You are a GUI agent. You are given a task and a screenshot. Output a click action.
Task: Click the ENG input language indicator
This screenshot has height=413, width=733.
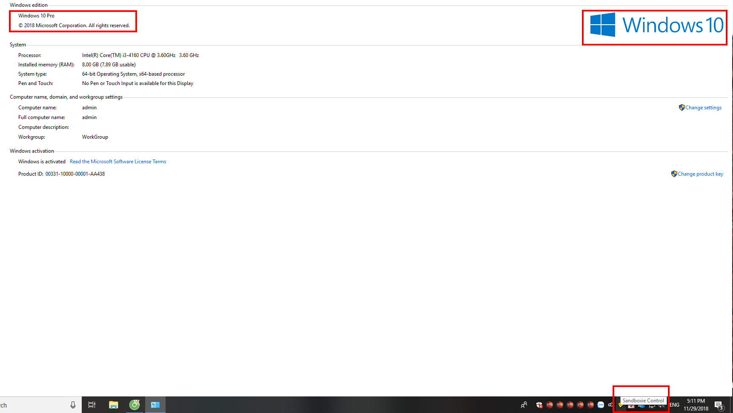(x=674, y=405)
